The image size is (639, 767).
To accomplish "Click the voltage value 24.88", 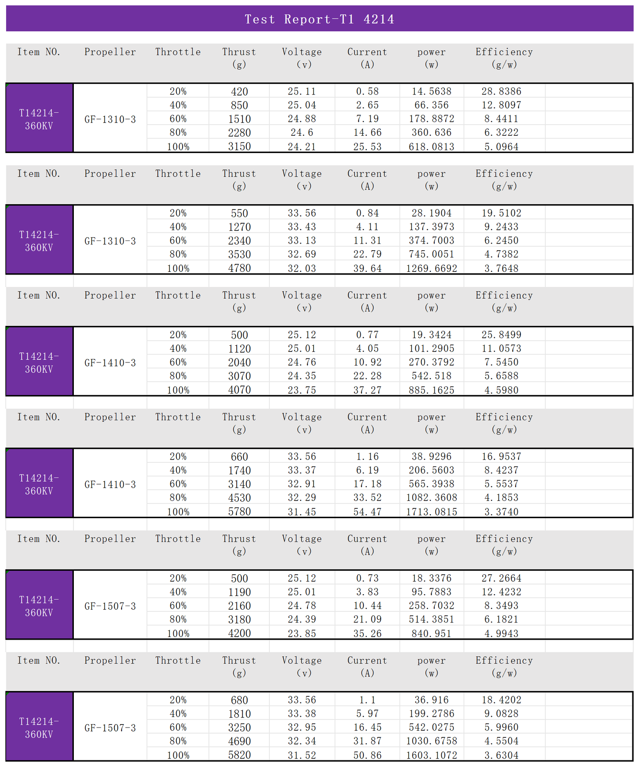I will tap(302, 119).
